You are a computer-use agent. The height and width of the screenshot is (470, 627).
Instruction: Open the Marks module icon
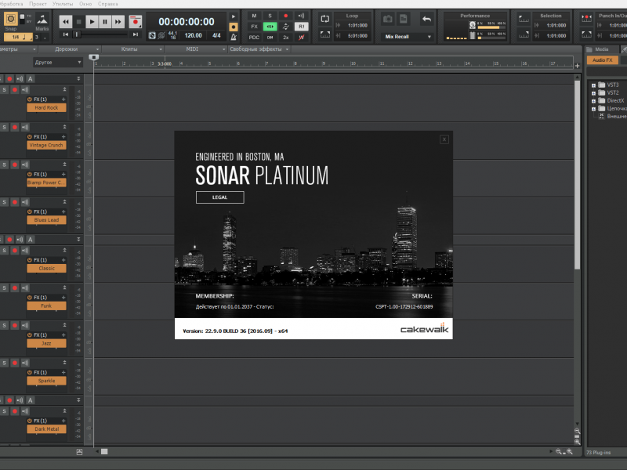[x=42, y=20]
